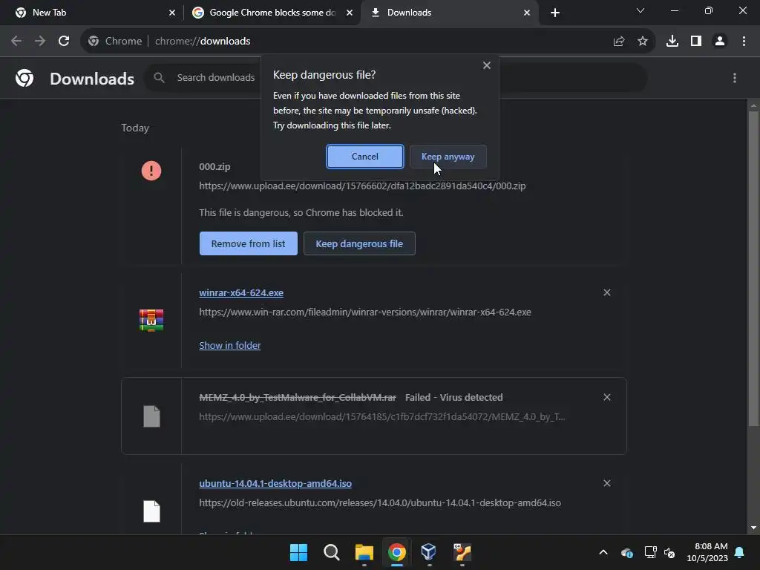
Task: Open the tab search dropdown chevron
Action: (x=641, y=10)
